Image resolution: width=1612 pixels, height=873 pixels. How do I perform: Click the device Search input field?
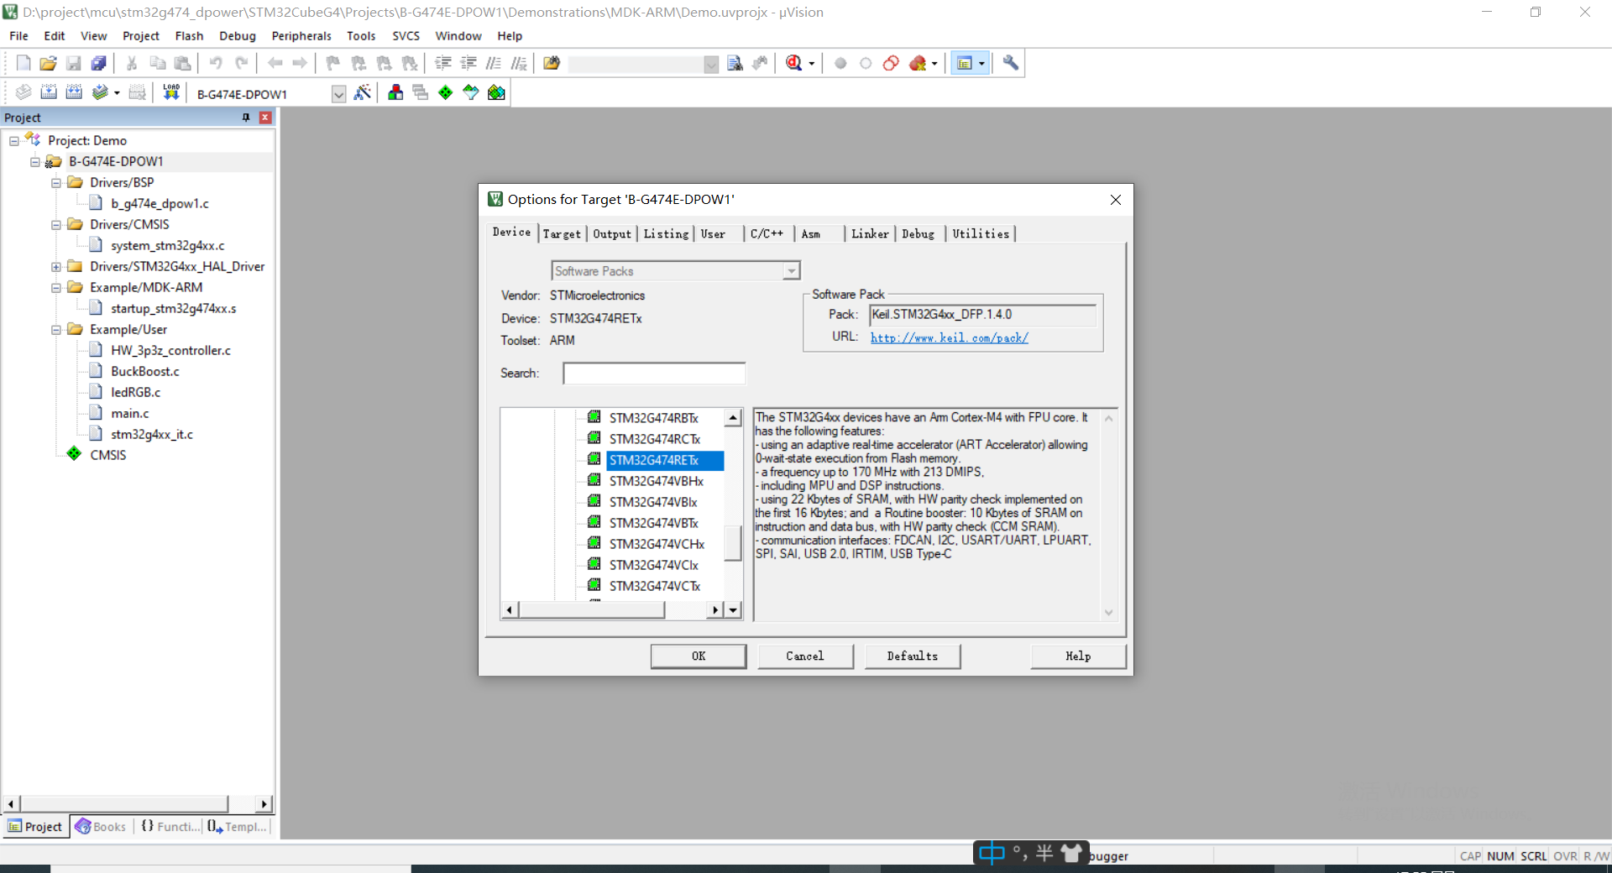click(x=654, y=374)
